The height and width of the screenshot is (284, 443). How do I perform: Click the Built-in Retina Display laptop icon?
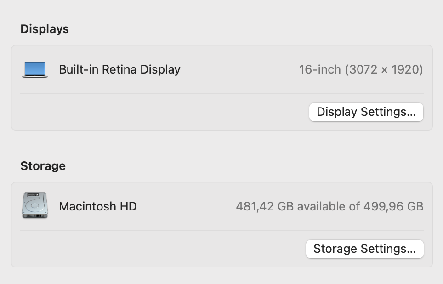click(x=34, y=68)
